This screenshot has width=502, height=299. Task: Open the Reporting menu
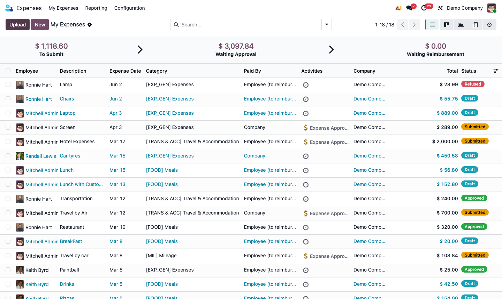pos(96,8)
